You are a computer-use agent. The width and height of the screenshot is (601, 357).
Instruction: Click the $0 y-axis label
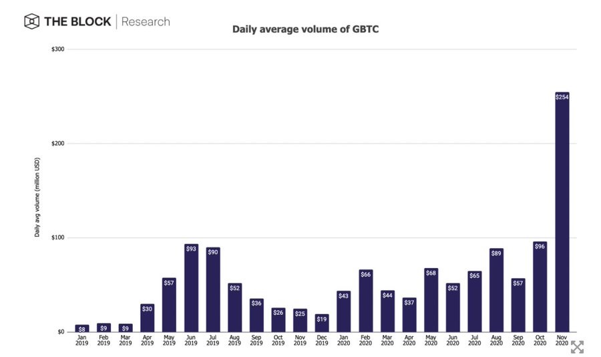click(61, 332)
